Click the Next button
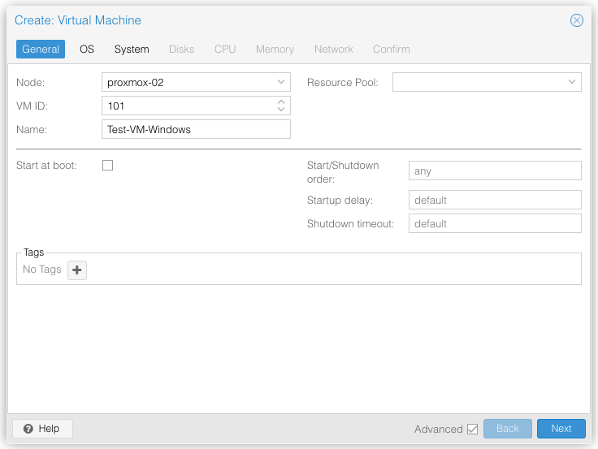 tap(561, 429)
